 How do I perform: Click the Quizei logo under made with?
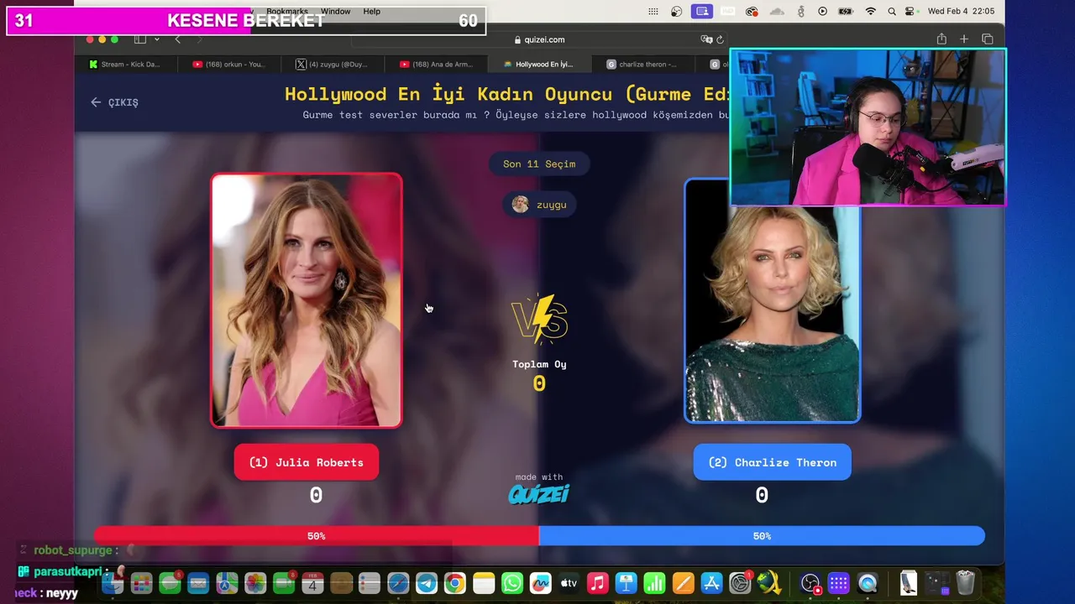pos(539,494)
